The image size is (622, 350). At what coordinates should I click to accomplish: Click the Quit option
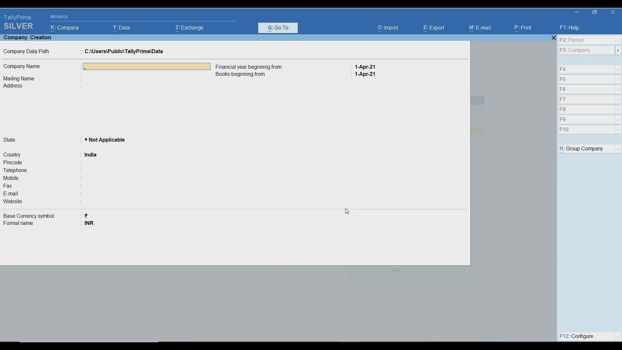coord(396,270)
